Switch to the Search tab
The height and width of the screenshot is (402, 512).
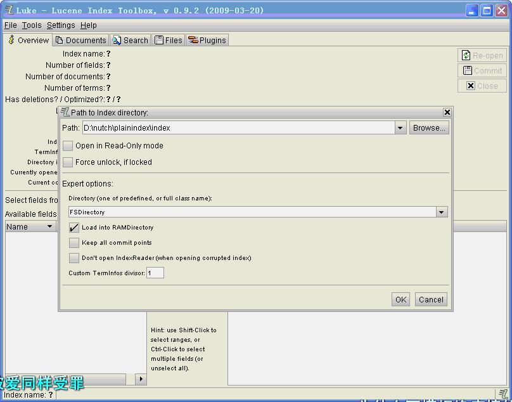click(x=131, y=40)
